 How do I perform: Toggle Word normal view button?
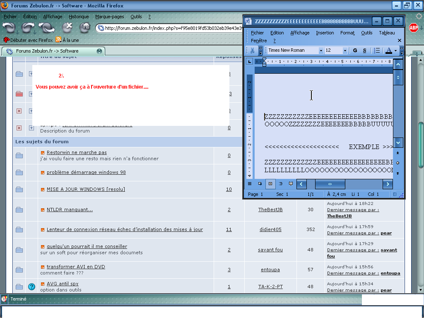click(x=250, y=183)
